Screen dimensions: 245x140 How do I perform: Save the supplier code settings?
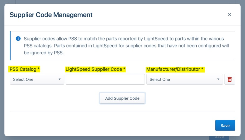pyautogui.click(x=225, y=125)
